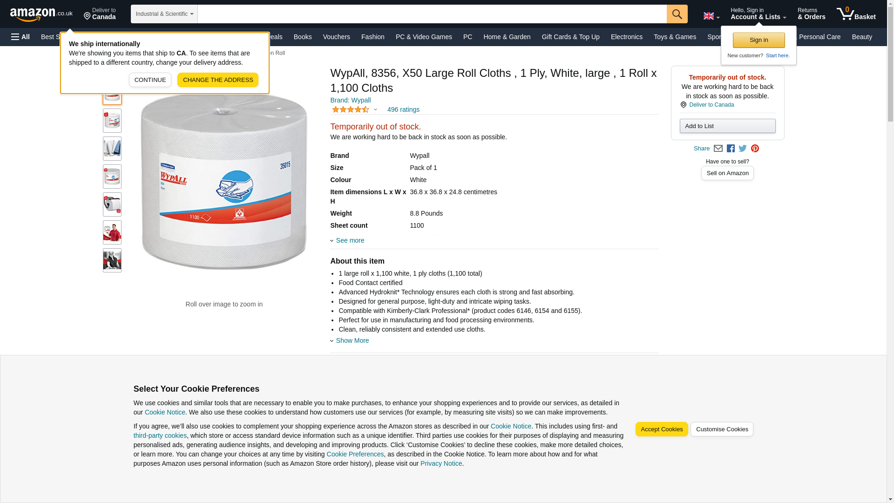This screenshot has height=503, width=894.
Task: Open the 496 ratings link
Action: pyautogui.click(x=403, y=109)
